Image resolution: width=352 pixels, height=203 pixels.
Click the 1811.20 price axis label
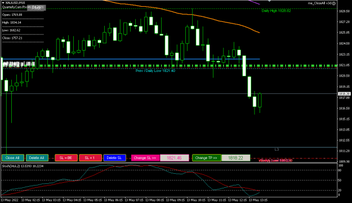point(344,151)
